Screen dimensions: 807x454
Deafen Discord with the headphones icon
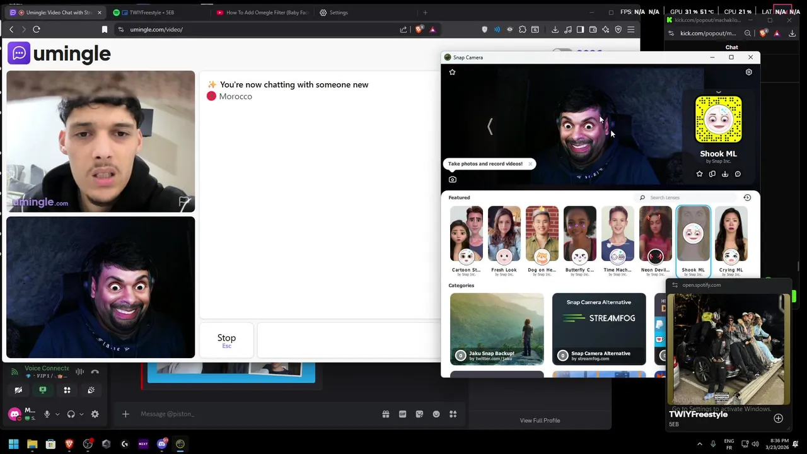(x=71, y=414)
